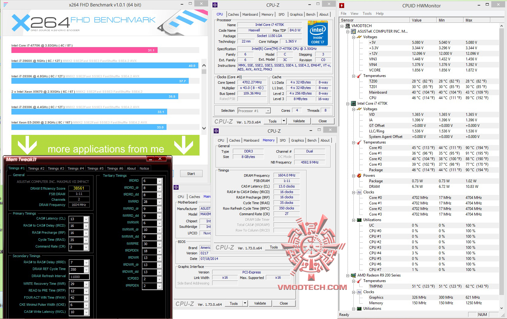Open the Bench tab in top CPU-Z window
Screen dimensions: 507x319
[311, 14]
